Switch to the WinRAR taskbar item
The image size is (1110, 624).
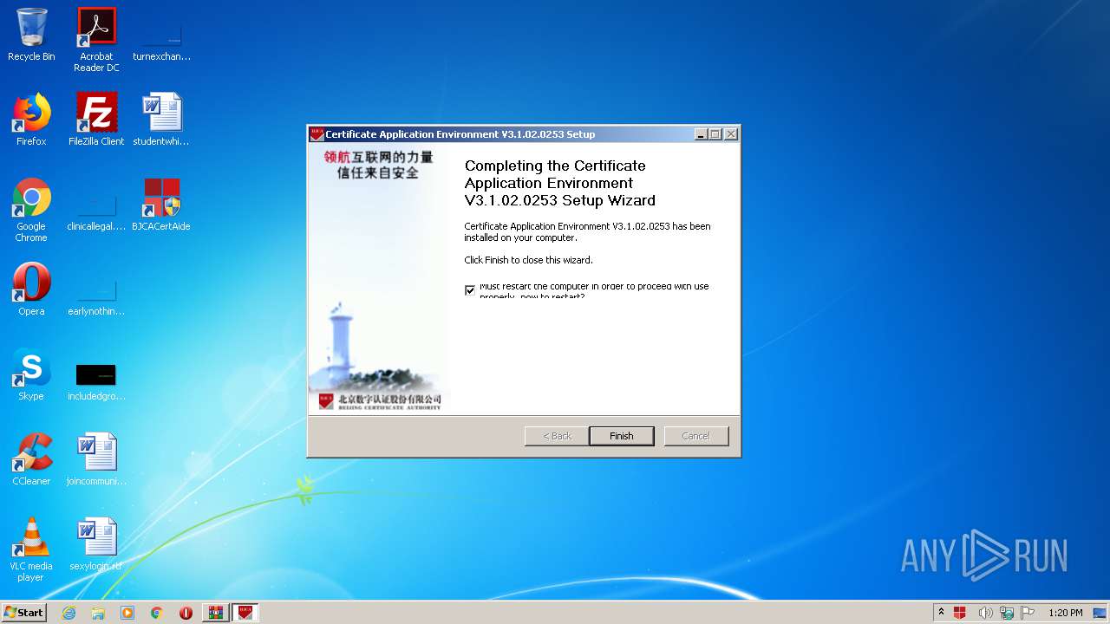click(x=215, y=613)
